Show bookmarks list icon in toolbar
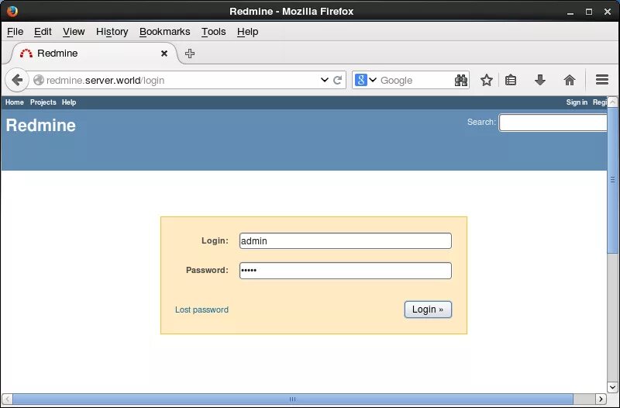The width and height of the screenshot is (620, 408). (x=511, y=81)
